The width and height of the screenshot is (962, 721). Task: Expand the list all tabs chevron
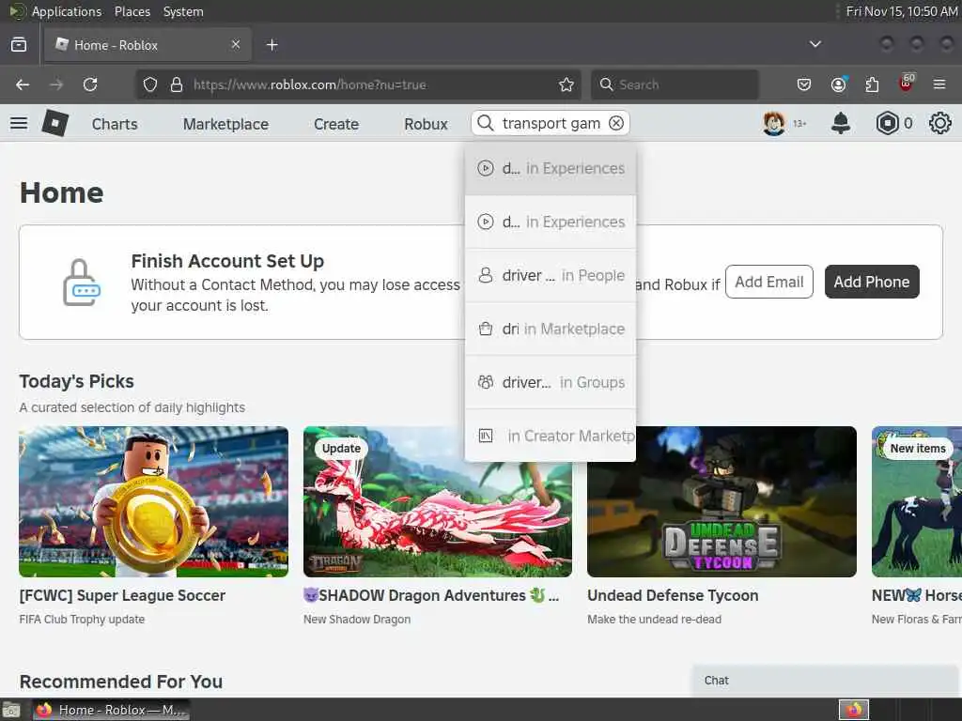[x=815, y=44]
